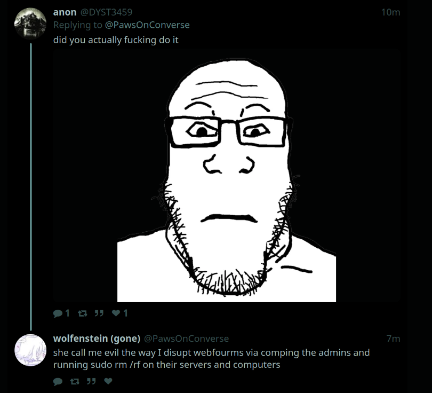Quote anon's post using quote icon
The height and width of the screenshot is (393, 432).
pyautogui.click(x=99, y=313)
